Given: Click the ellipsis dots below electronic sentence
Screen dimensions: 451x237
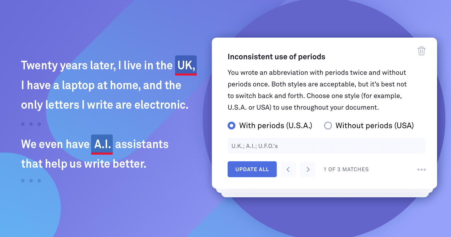Looking at the screenshot, I should [31, 124].
